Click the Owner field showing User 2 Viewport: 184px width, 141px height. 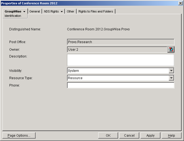click(x=117, y=49)
